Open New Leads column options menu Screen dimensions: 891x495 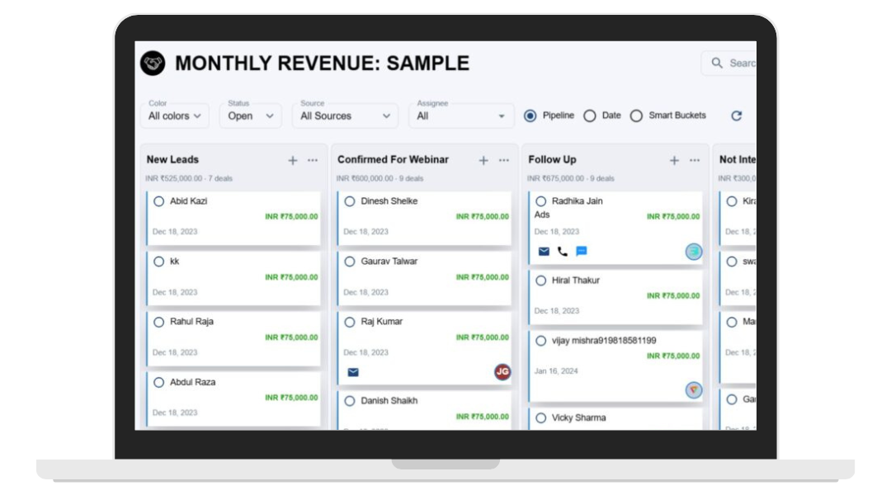(313, 160)
